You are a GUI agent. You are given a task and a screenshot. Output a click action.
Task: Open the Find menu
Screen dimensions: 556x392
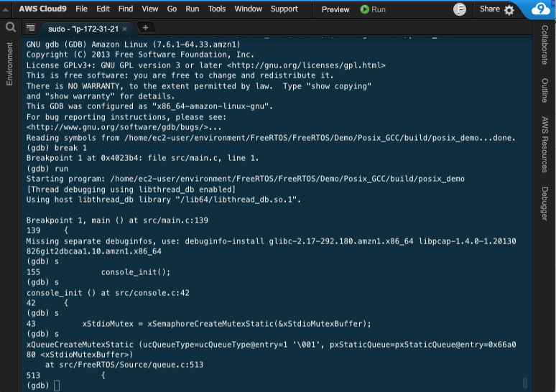(126, 9)
